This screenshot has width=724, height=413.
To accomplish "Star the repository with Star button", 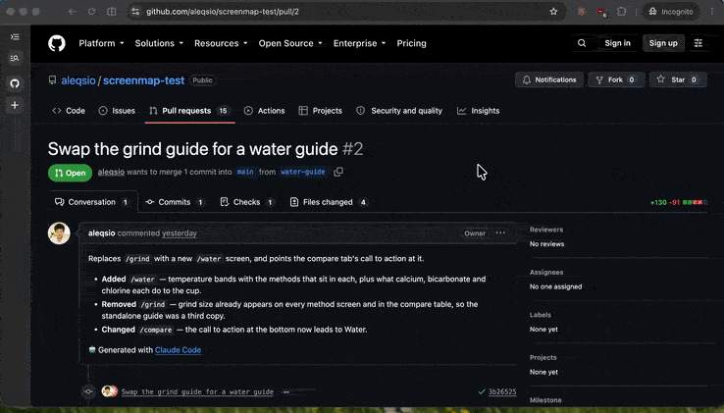I will [678, 79].
